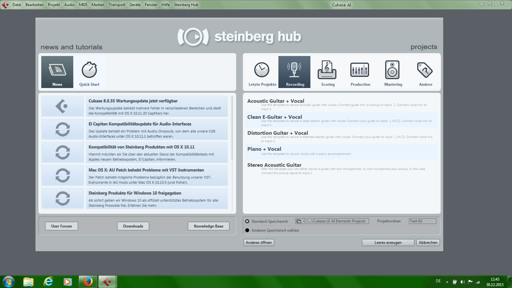Click the Cubase taskbar icon
This screenshot has width=512, height=288.
point(107,282)
